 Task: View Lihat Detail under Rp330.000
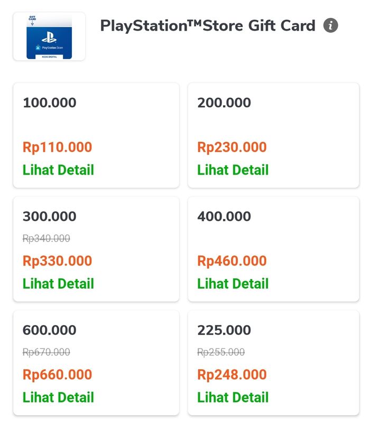[58, 284]
